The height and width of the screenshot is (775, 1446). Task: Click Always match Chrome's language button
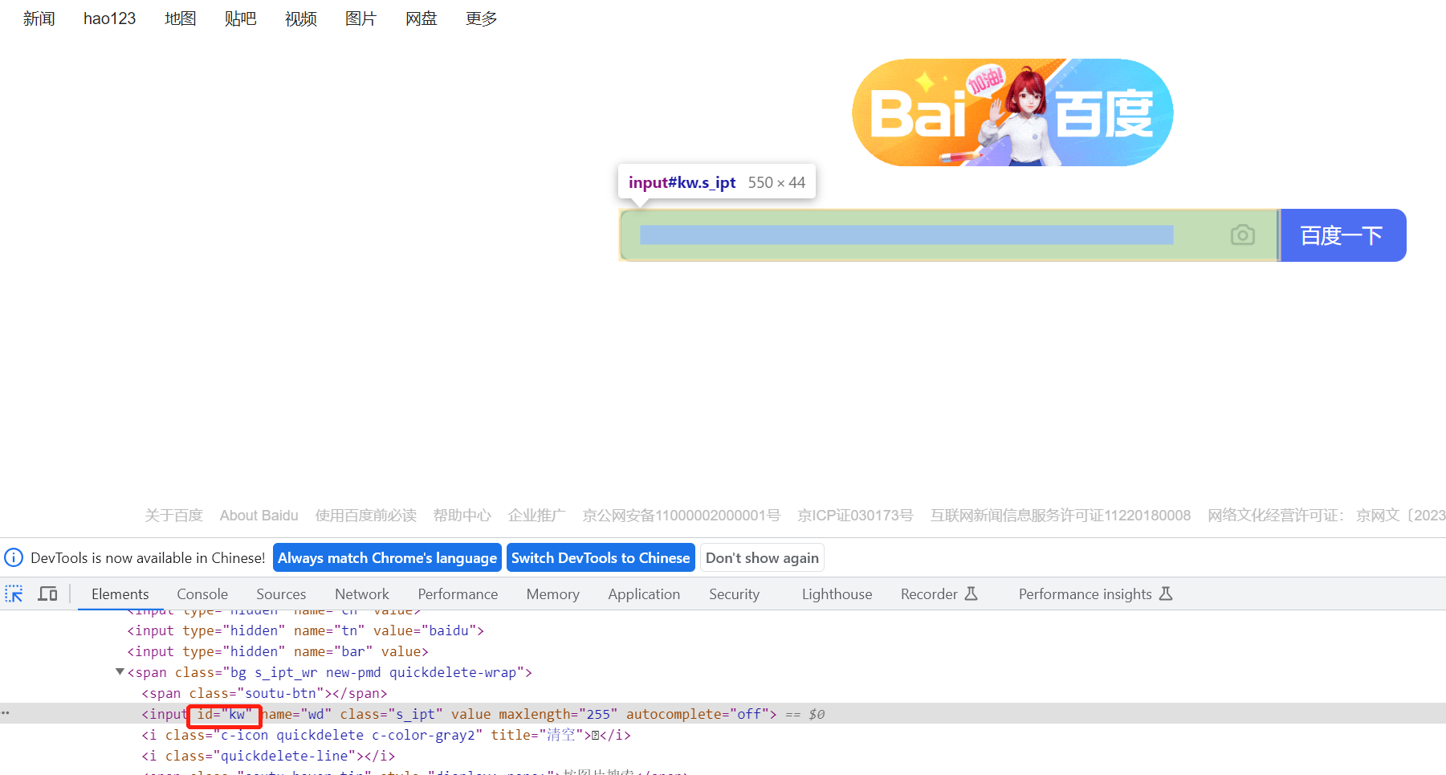(x=387, y=557)
